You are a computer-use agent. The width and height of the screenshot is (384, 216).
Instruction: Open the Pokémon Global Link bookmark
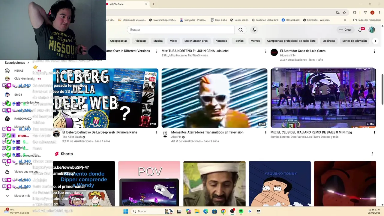tap(265, 20)
